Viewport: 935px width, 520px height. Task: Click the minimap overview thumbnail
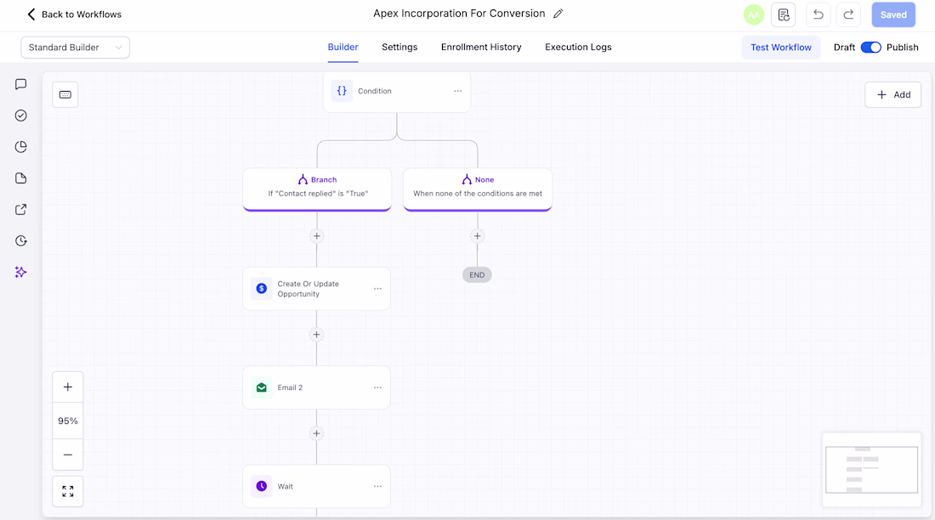pos(871,470)
